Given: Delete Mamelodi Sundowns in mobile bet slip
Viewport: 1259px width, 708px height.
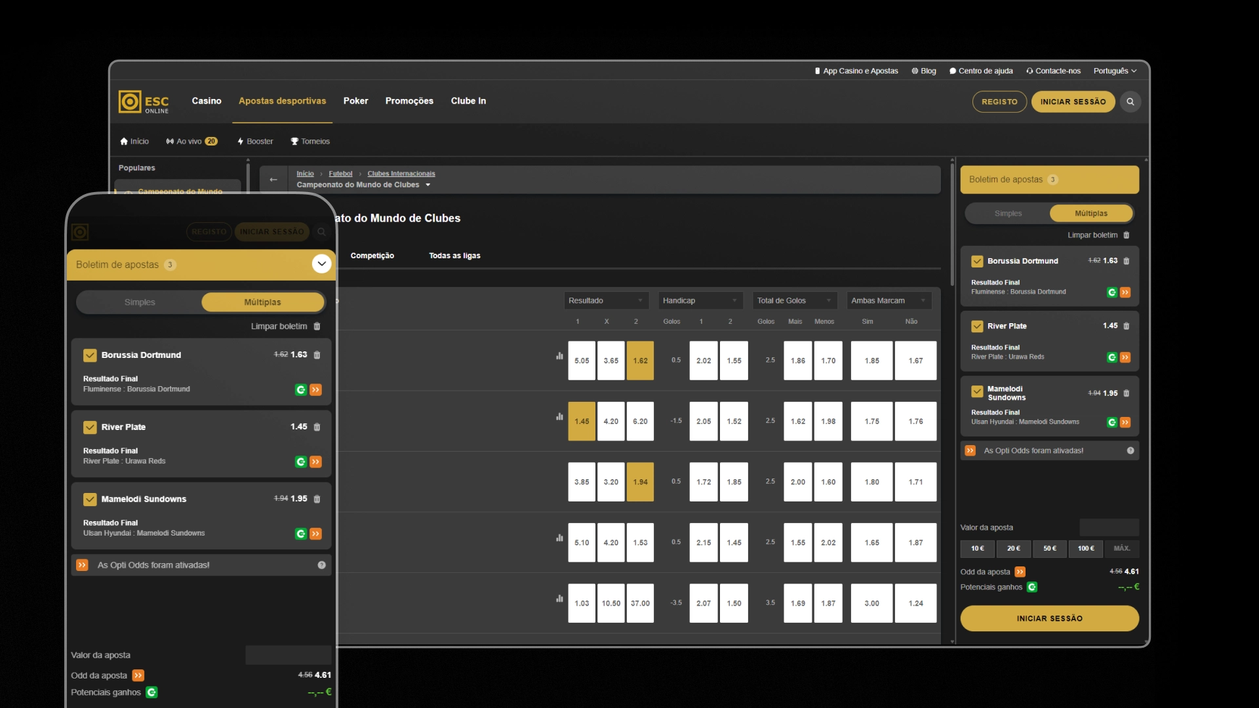Looking at the screenshot, I should click(x=317, y=499).
